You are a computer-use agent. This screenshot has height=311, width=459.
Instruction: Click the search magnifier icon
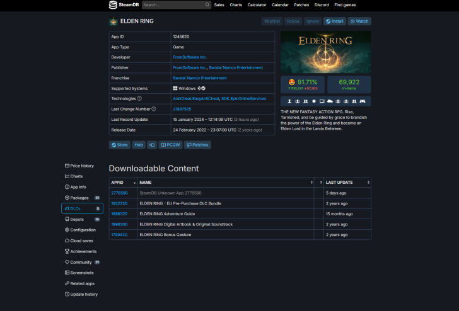click(x=207, y=5)
